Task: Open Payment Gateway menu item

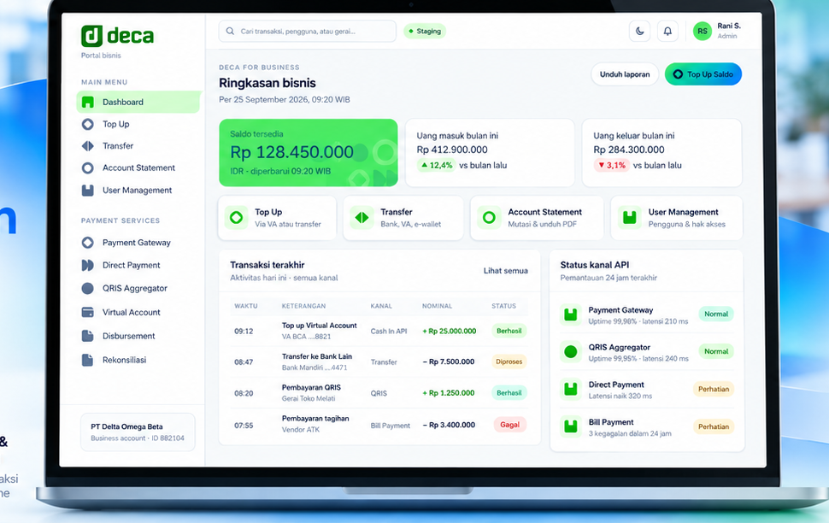Action: click(138, 243)
